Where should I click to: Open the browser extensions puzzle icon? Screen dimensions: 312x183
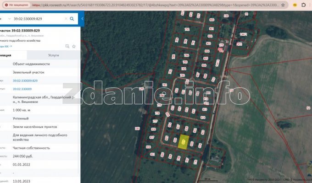coord(303,5)
